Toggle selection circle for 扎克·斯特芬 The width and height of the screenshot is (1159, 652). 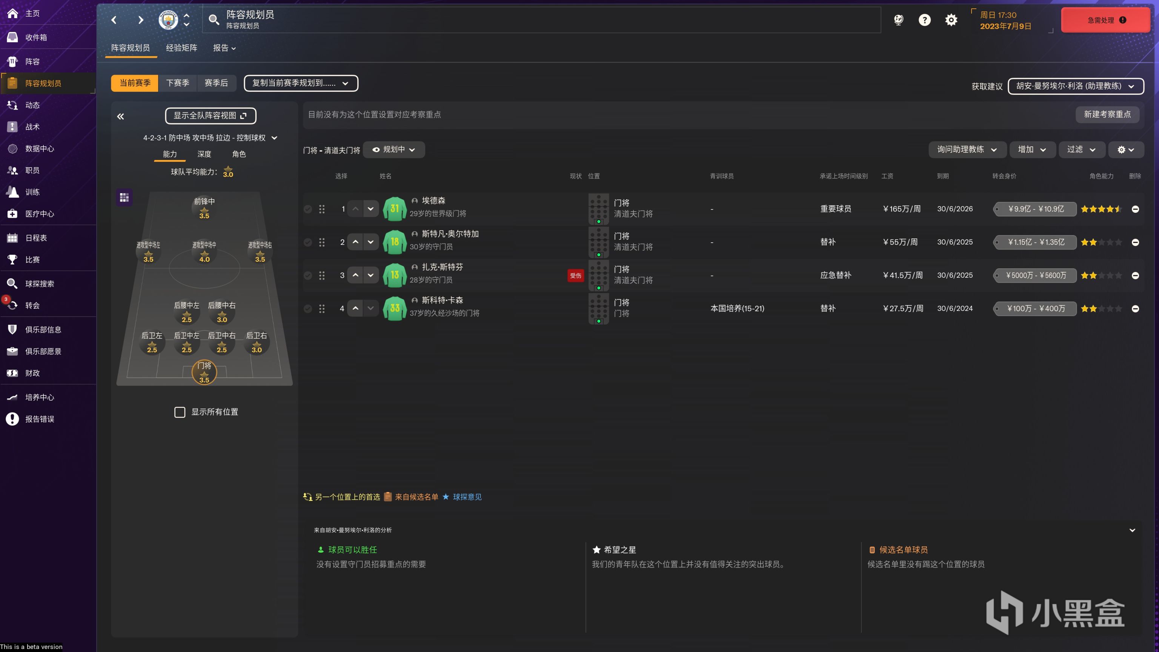pos(308,275)
